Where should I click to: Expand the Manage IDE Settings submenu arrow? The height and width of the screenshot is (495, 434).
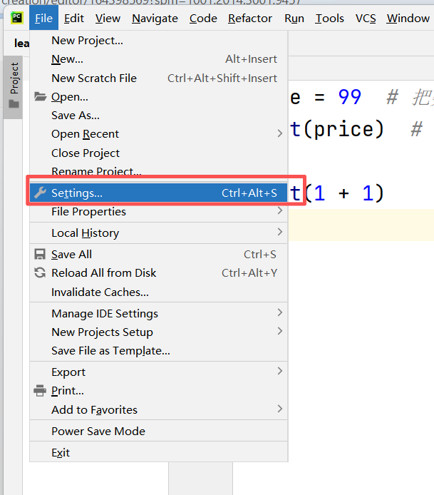pos(280,313)
